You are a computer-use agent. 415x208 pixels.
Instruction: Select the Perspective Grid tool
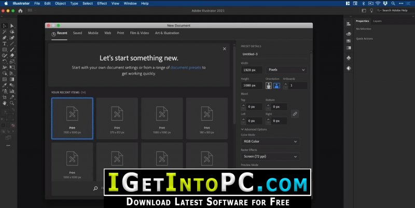point(12,73)
